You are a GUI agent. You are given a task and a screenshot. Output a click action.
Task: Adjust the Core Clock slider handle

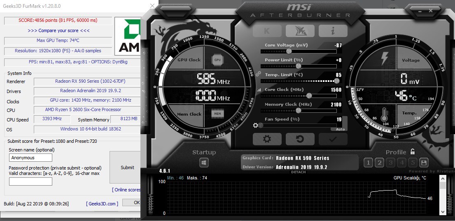(309, 96)
